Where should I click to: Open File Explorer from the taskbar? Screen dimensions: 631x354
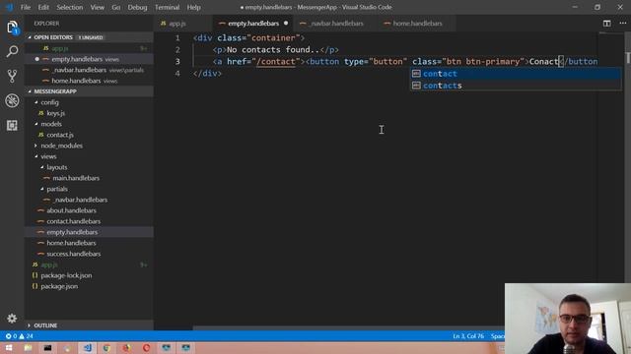coord(28,347)
